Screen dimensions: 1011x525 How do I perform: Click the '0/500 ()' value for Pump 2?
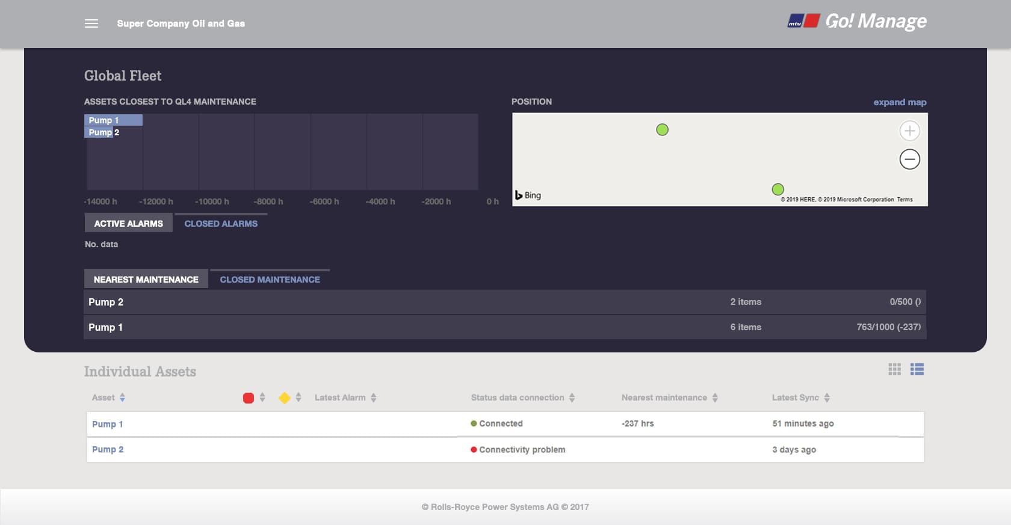click(905, 302)
